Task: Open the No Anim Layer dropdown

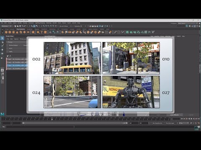Action: (x=170, y=123)
